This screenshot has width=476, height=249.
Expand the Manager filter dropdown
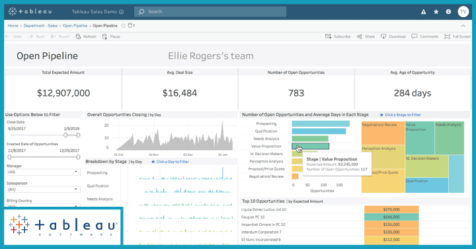[44, 172]
